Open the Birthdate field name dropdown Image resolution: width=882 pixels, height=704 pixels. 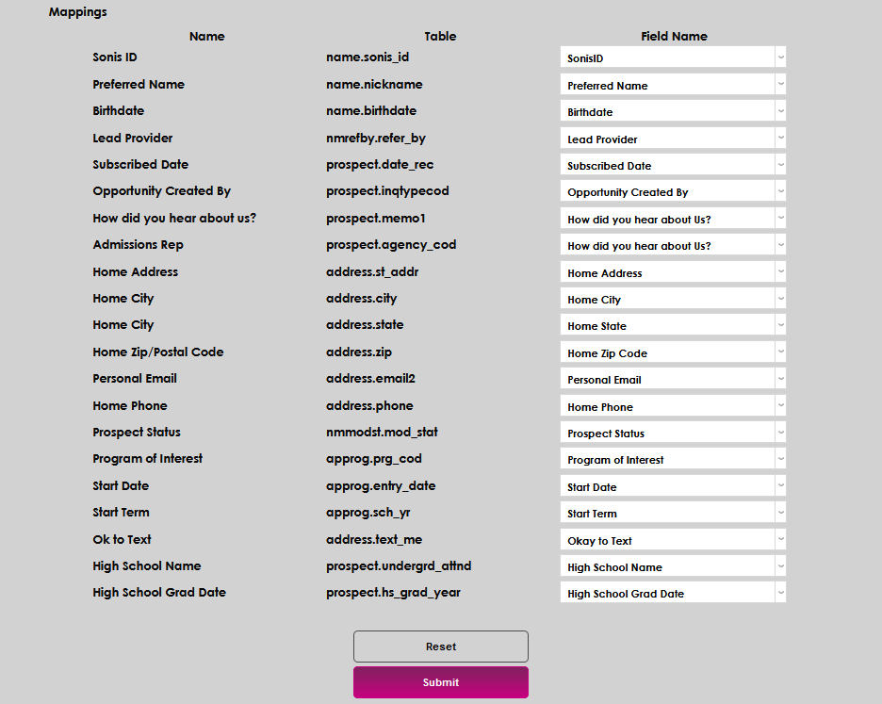673,111
